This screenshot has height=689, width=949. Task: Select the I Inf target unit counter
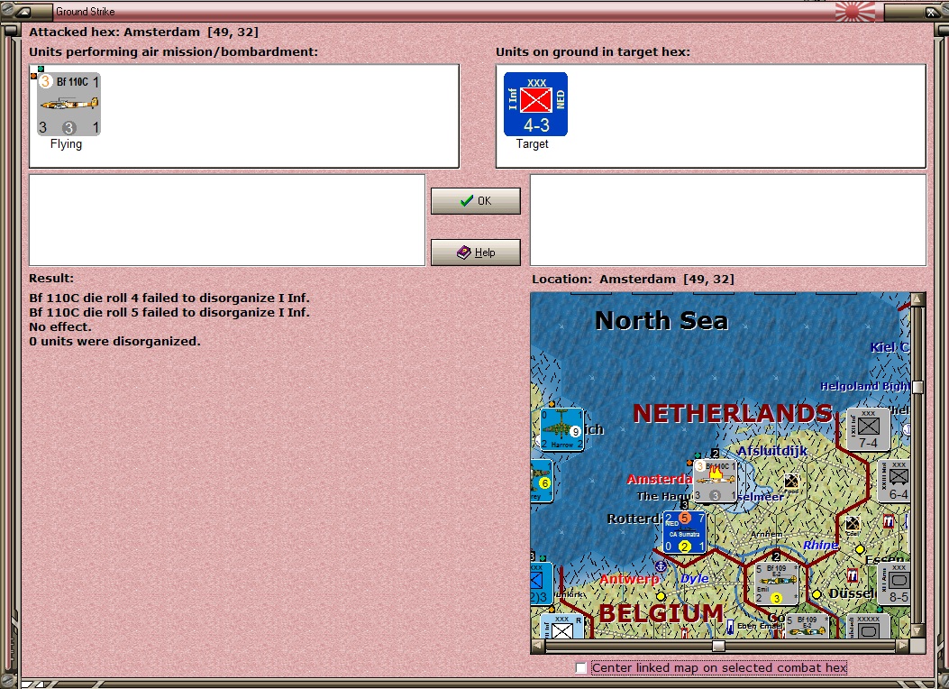535,104
